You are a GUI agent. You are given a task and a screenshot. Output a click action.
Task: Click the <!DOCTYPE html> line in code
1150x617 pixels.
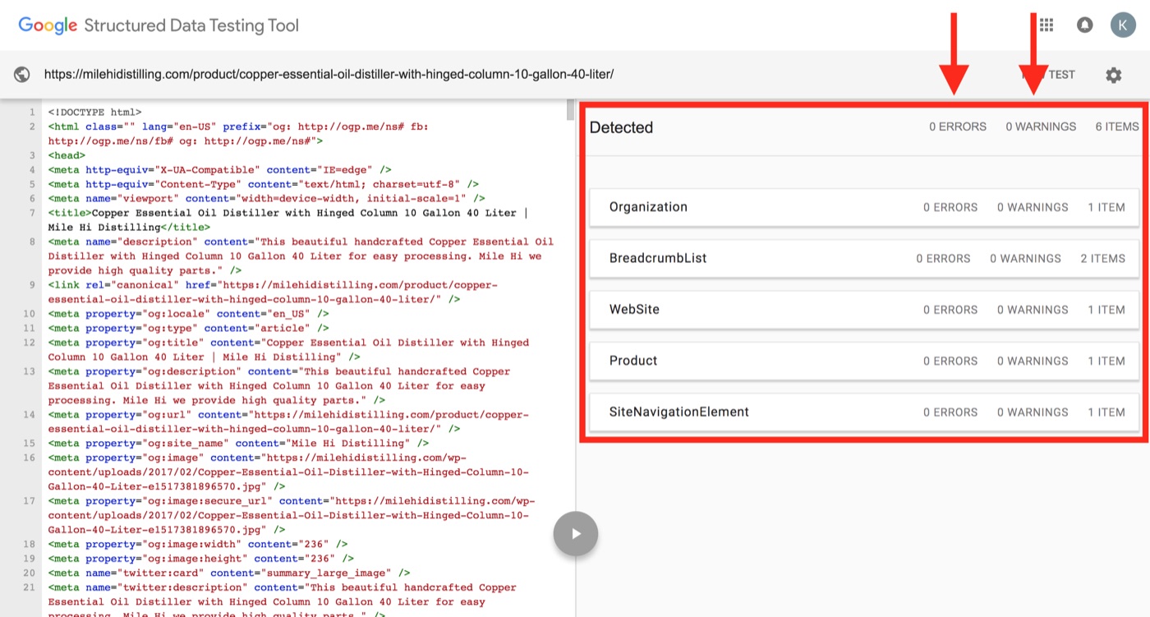pos(94,112)
